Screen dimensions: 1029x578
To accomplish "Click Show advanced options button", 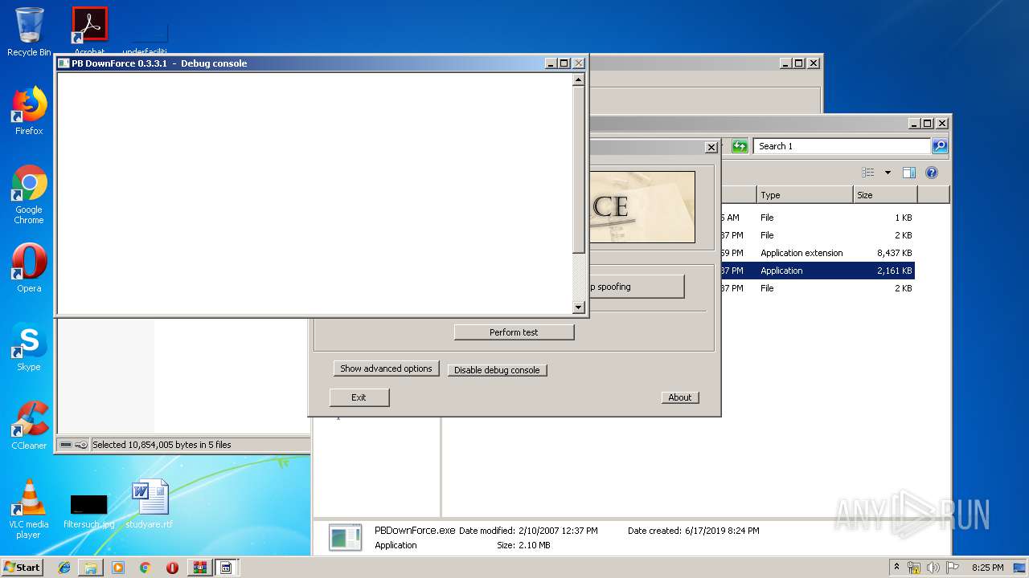I will point(386,368).
